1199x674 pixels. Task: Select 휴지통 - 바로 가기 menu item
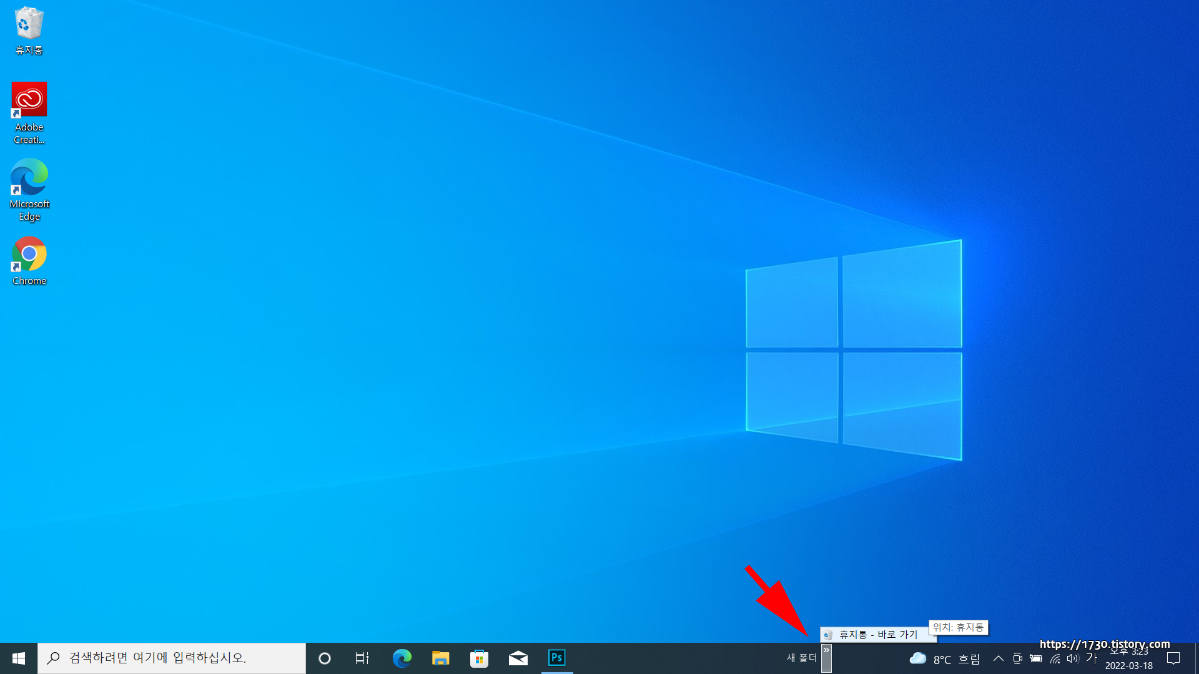tap(877, 635)
